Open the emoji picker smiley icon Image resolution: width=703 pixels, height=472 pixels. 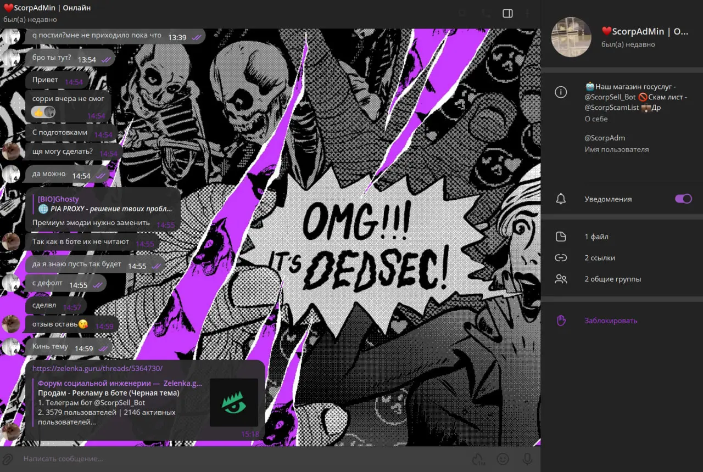click(x=503, y=459)
